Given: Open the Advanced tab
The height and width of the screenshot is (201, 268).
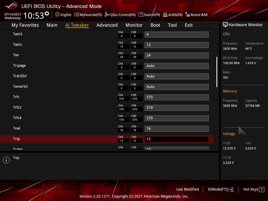Looking at the screenshot, I should 107,25.
